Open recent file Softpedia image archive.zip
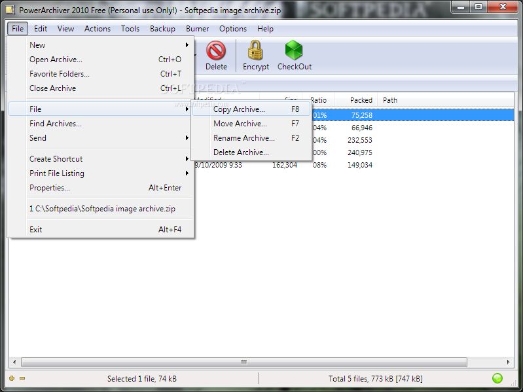This screenshot has width=523, height=392. pyautogui.click(x=100, y=208)
